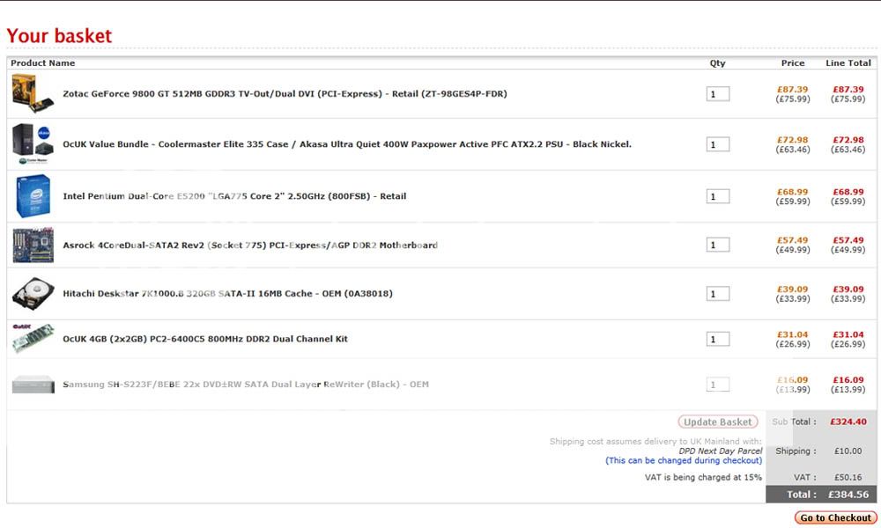Click the DPD Next Day Parcel text
The height and width of the screenshot is (528, 881).
(721, 451)
